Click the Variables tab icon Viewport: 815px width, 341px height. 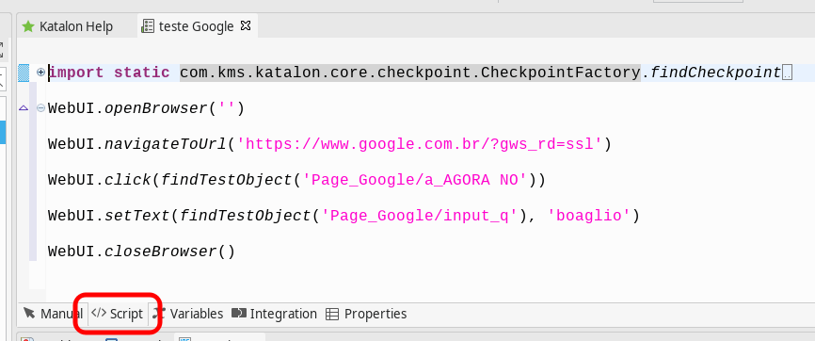159,314
